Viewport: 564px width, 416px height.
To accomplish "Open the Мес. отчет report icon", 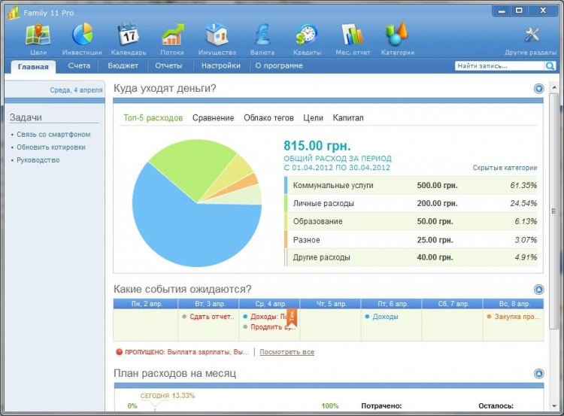I will [x=352, y=35].
